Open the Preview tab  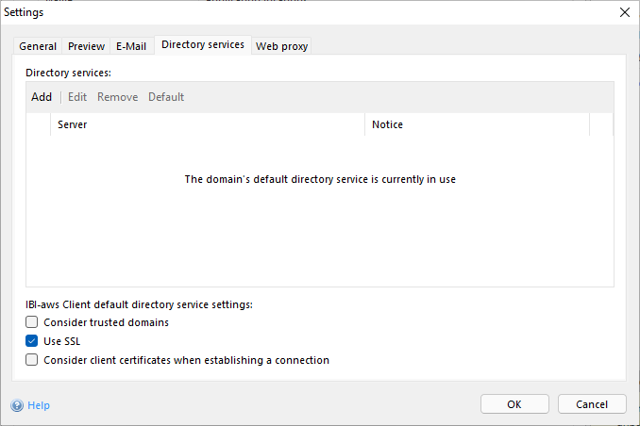pos(86,46)
